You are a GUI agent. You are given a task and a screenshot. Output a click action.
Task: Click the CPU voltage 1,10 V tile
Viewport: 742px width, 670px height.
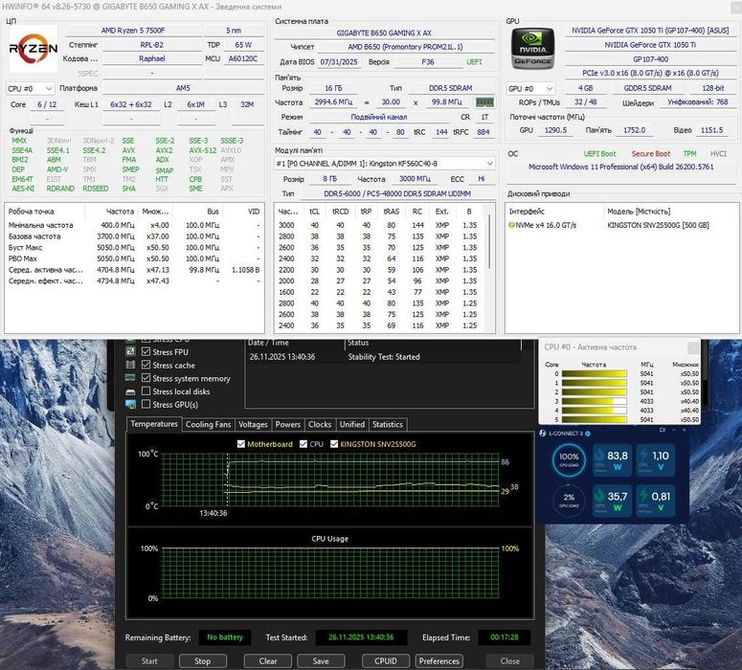tap(656, 460)
